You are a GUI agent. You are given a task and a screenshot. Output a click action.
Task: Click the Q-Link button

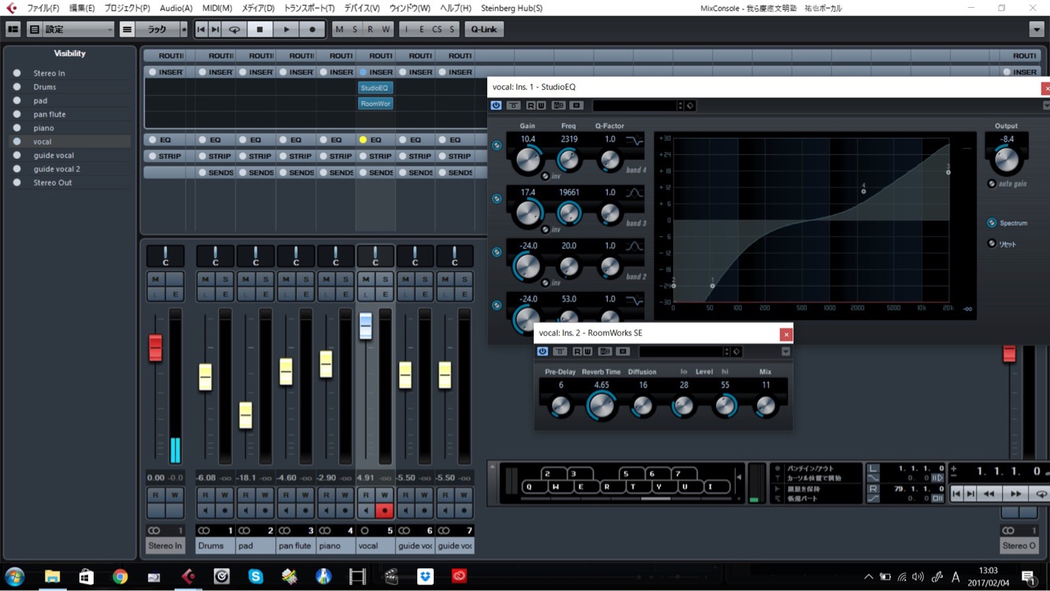pyautogui.click(x=483, y=29)
